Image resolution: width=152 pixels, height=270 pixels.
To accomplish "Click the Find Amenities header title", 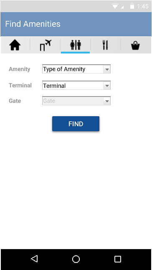I will click(x=33, y=24).
